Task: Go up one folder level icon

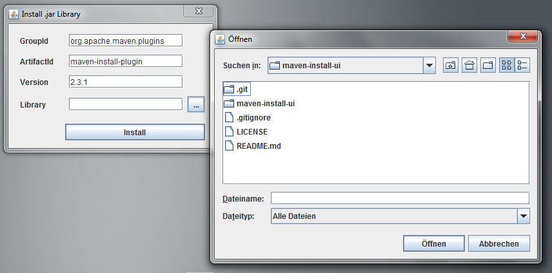Action: tap(450, 65)
